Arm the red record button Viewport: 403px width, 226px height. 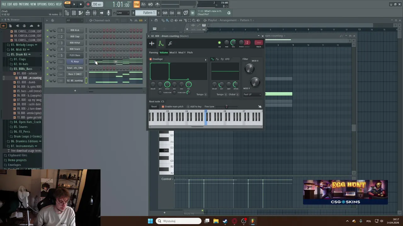[x=88, y=4]
